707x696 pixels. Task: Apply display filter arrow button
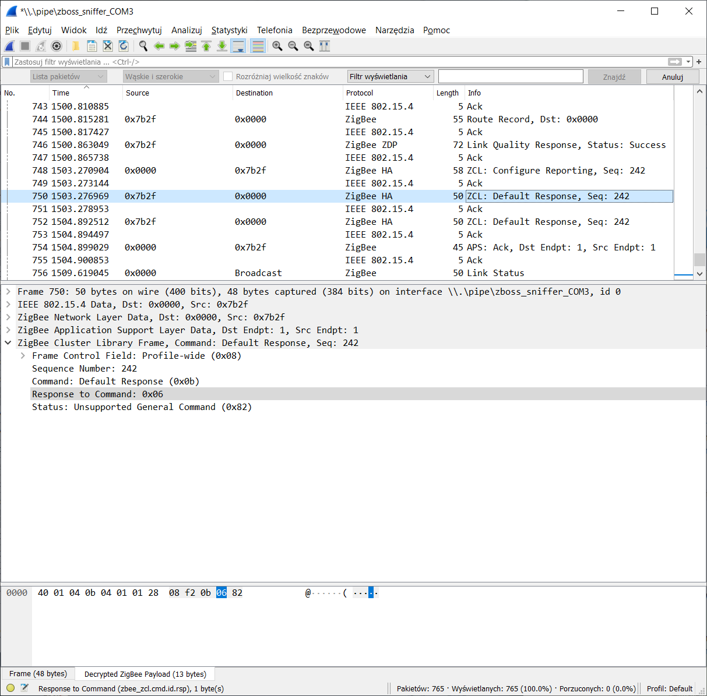pos(675,62)
